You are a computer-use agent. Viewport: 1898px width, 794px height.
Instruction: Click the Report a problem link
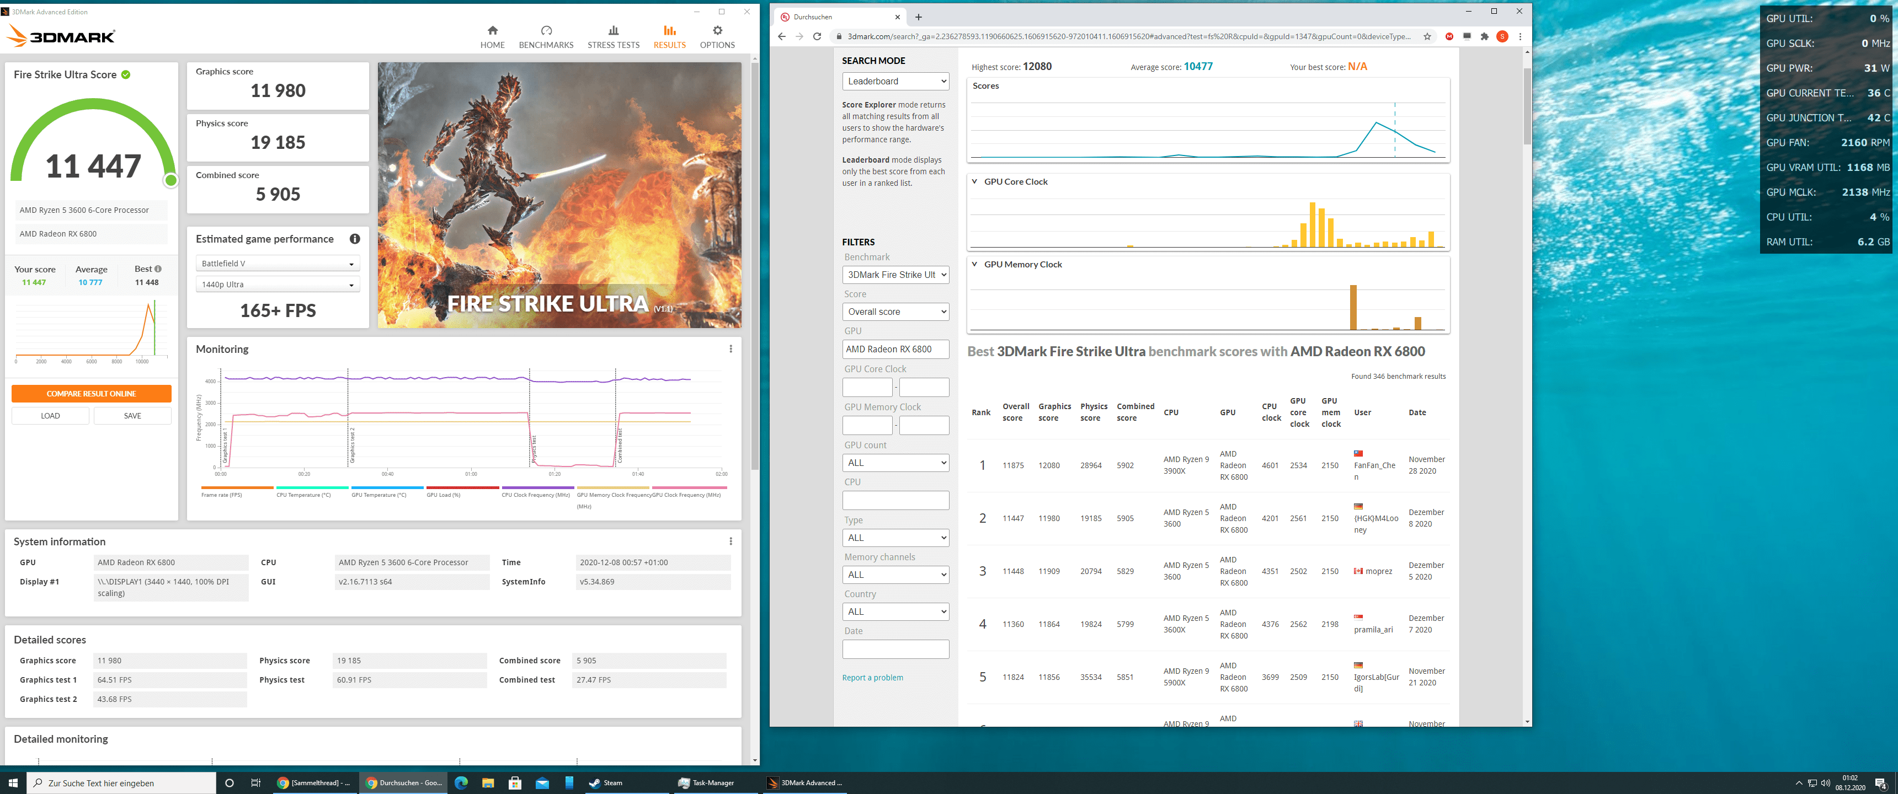872,678
